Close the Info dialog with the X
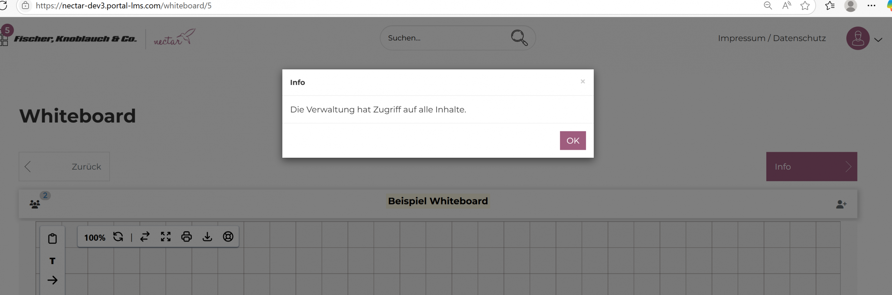The image size is (892, 295). (583, 81)
